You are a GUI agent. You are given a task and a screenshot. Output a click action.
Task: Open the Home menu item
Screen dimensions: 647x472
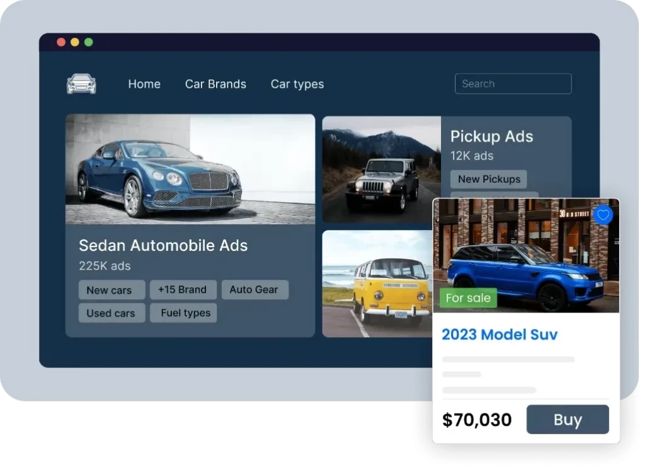coord(144,84)
